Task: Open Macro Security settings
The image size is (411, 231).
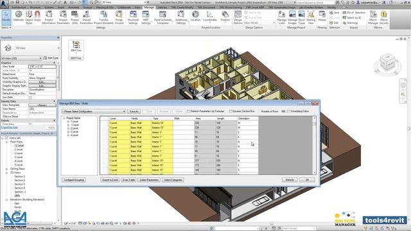Action: 384,17
